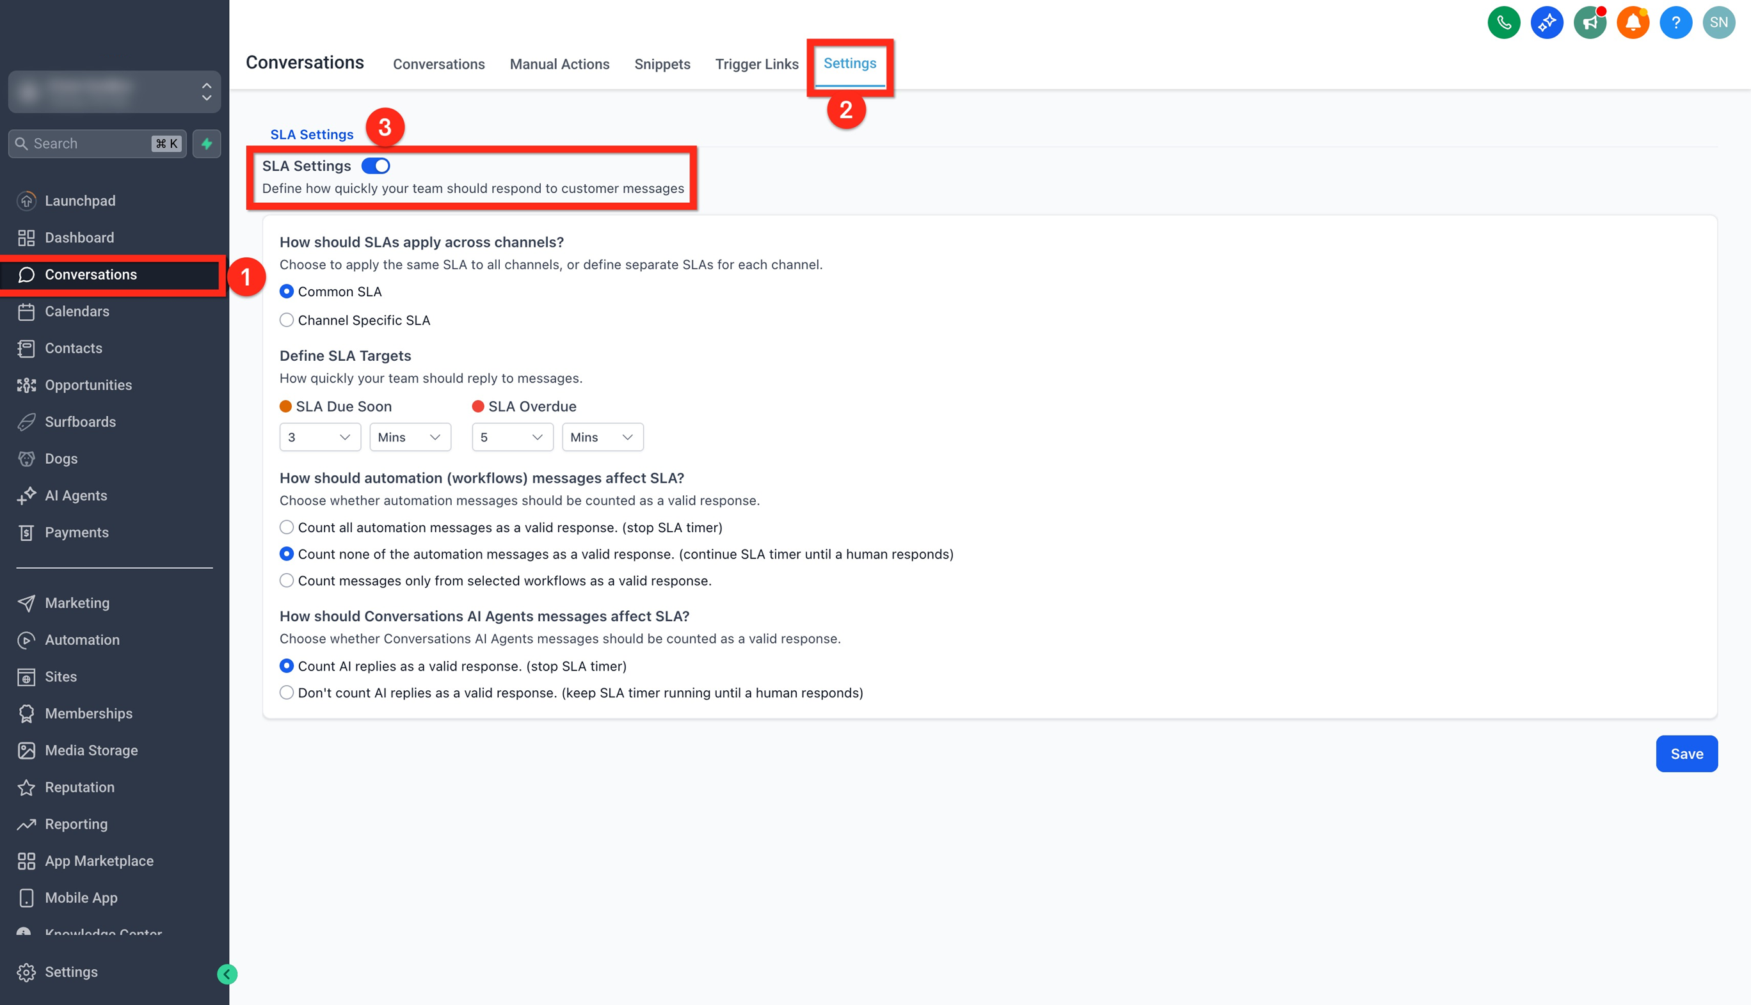Click the lightning bolt quick actions icon
Viewport: 1751px width, 1005px height.
pos(207,143)
